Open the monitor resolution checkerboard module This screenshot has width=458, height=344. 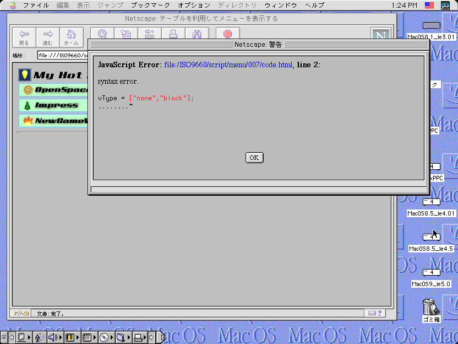pyautogui.click(x=89, y=337)
